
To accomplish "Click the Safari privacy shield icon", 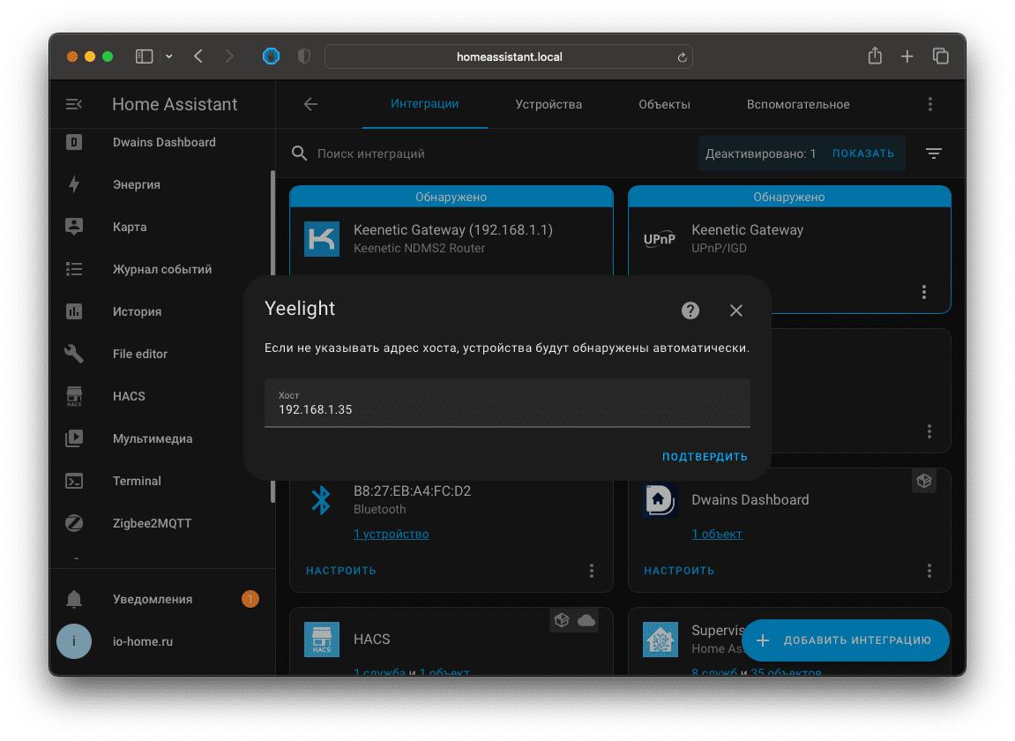I will (x=303, y=57).
